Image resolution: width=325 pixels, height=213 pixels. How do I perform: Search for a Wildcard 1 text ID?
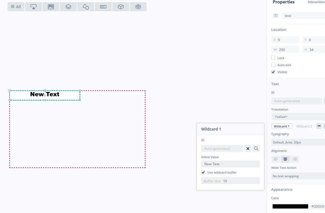click(256, 148)
